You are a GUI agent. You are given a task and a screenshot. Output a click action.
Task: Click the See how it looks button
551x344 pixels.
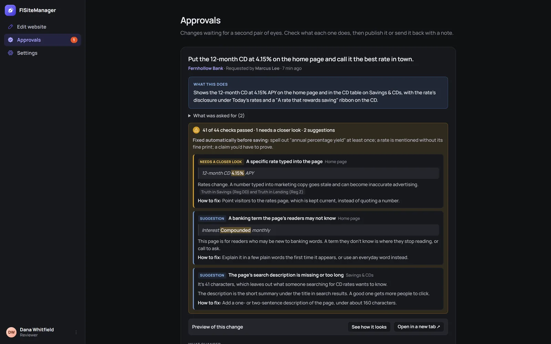point(369,327)
